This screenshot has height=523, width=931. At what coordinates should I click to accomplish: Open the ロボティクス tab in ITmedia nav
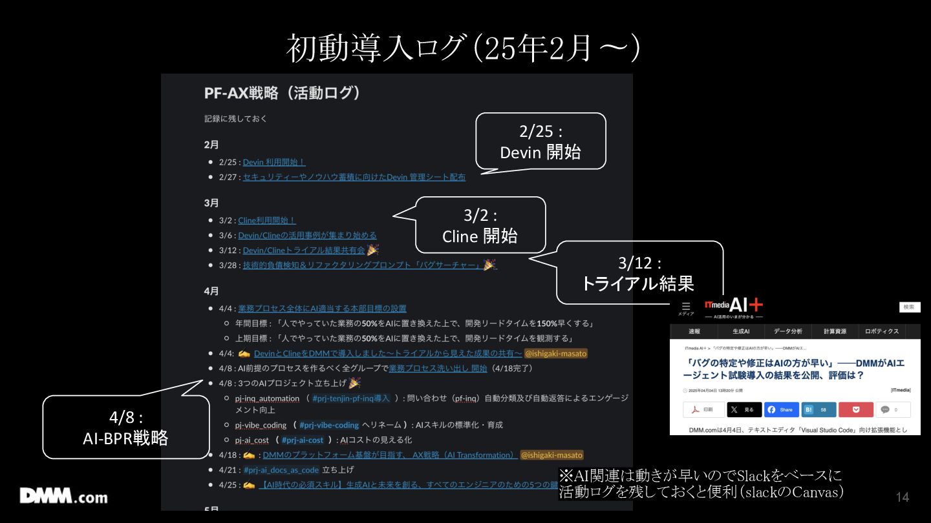(882, 331)
